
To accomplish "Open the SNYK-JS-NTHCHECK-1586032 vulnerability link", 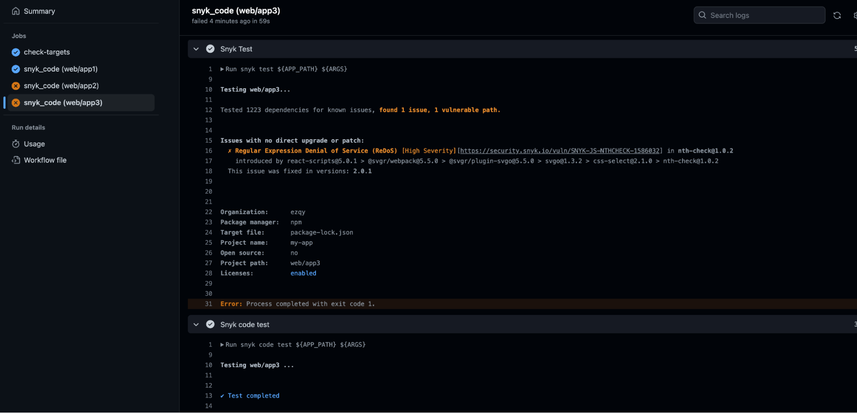I will tap(559, 151).
